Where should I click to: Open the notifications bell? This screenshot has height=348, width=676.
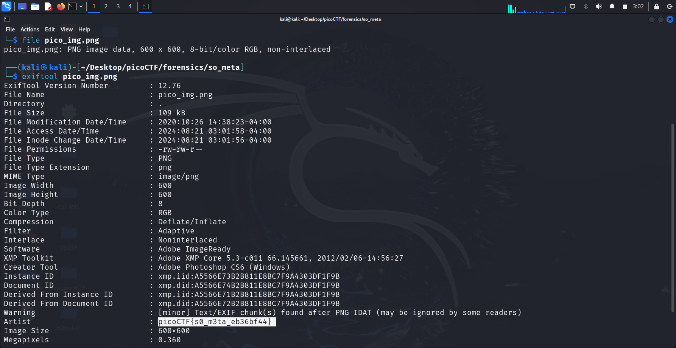pos(612,6)
